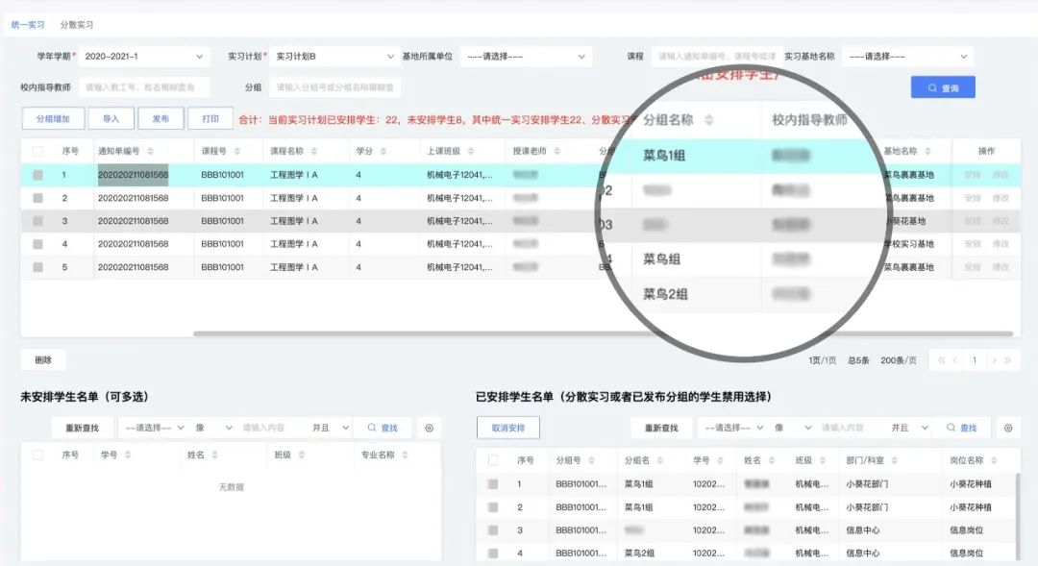Tick select-all checkbox in top table
The image size is (1038, 566).
coord(37,152)
